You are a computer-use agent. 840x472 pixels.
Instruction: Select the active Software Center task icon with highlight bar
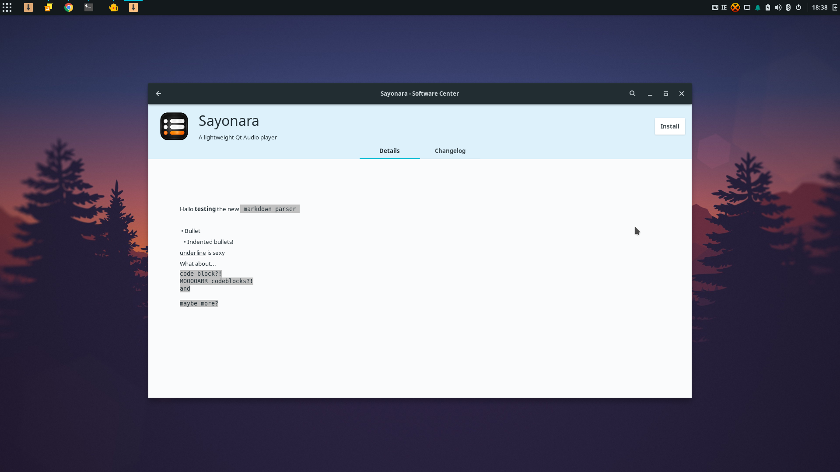coord(133,7)
